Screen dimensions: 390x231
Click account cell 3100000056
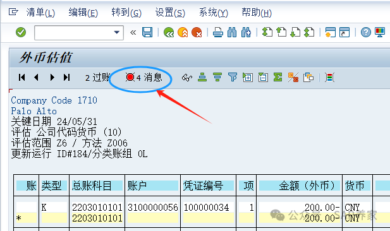pyautogui.click(x=153, y=208)
